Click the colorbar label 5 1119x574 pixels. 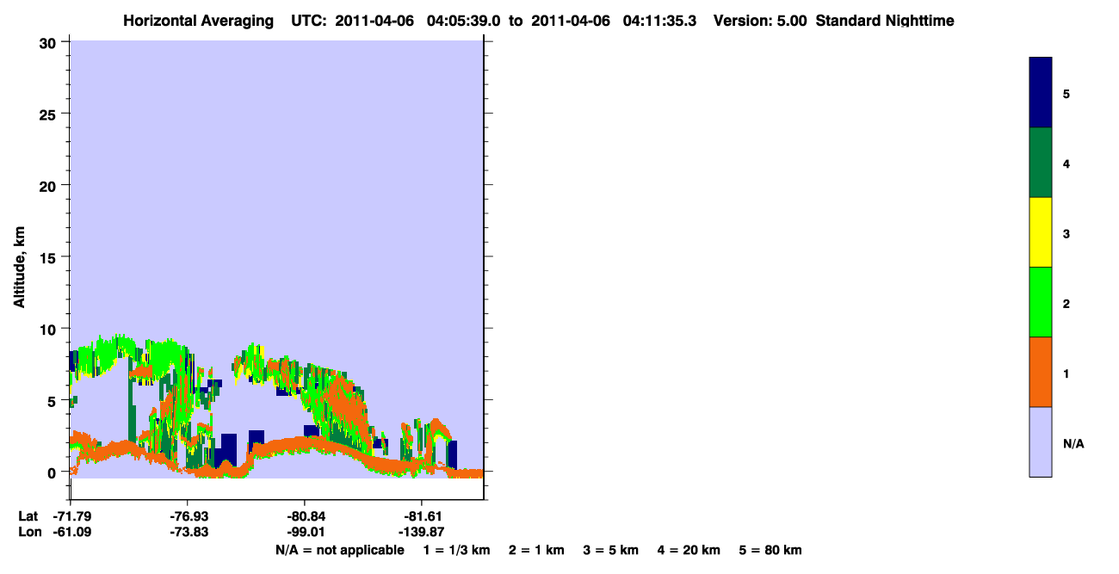(x=1066, y=93)
